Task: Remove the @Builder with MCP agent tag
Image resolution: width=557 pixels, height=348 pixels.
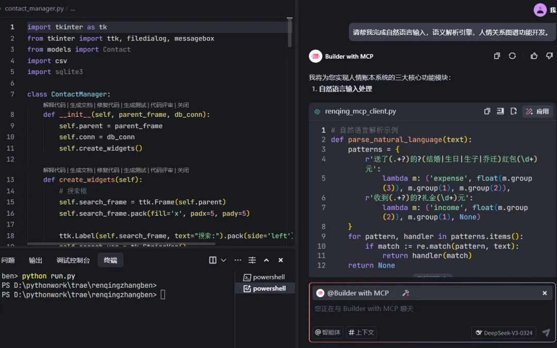Action: point(545,293)
